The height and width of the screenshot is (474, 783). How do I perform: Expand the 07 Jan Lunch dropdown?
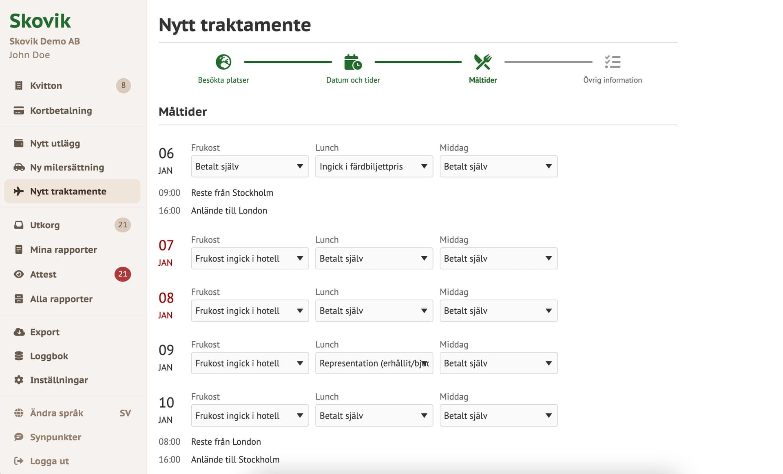[374, 258]
